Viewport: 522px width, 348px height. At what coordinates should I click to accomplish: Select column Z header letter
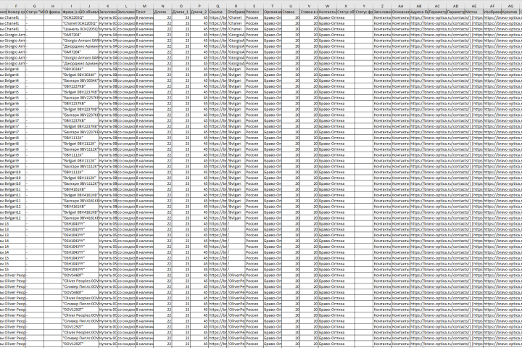click(x=382, y=6)
